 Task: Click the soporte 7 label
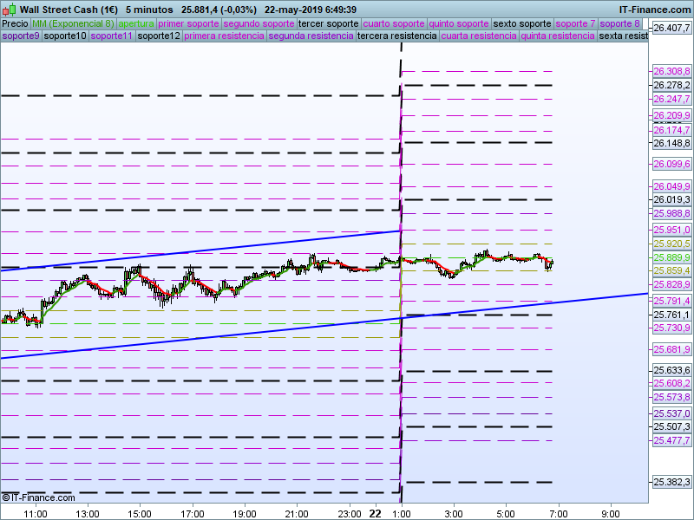pyautogui.click(x=575, y=23)
